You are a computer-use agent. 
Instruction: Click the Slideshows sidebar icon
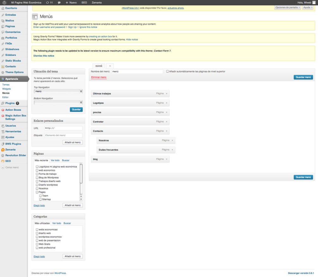tap(3, 49)
